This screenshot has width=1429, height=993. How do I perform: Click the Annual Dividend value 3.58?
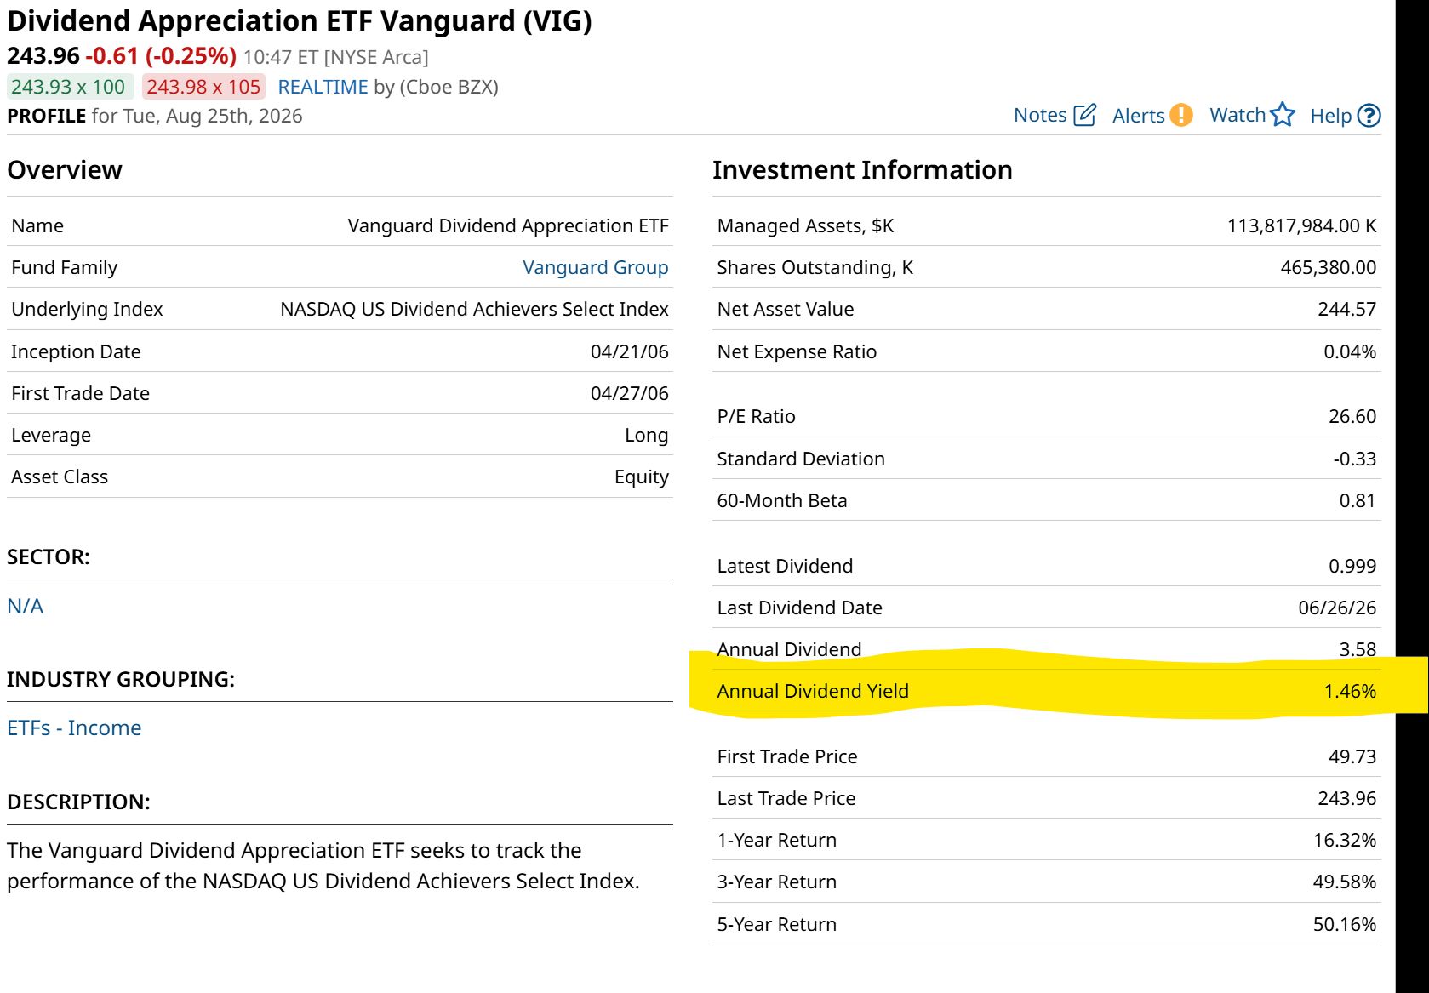(1358, 649)
